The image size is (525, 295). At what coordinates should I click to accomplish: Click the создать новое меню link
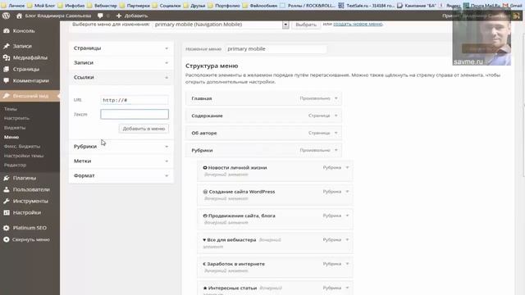[358, 24]
